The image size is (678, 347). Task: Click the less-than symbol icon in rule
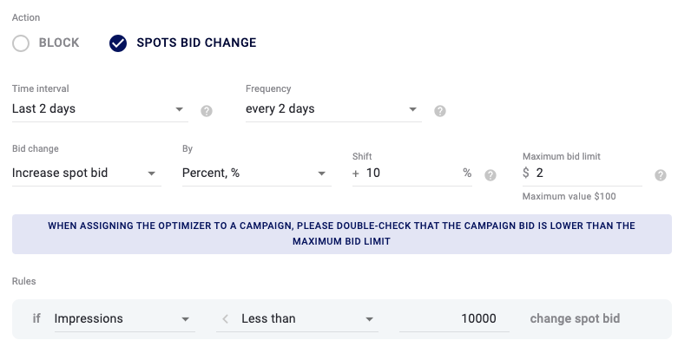tap(226, 319)
